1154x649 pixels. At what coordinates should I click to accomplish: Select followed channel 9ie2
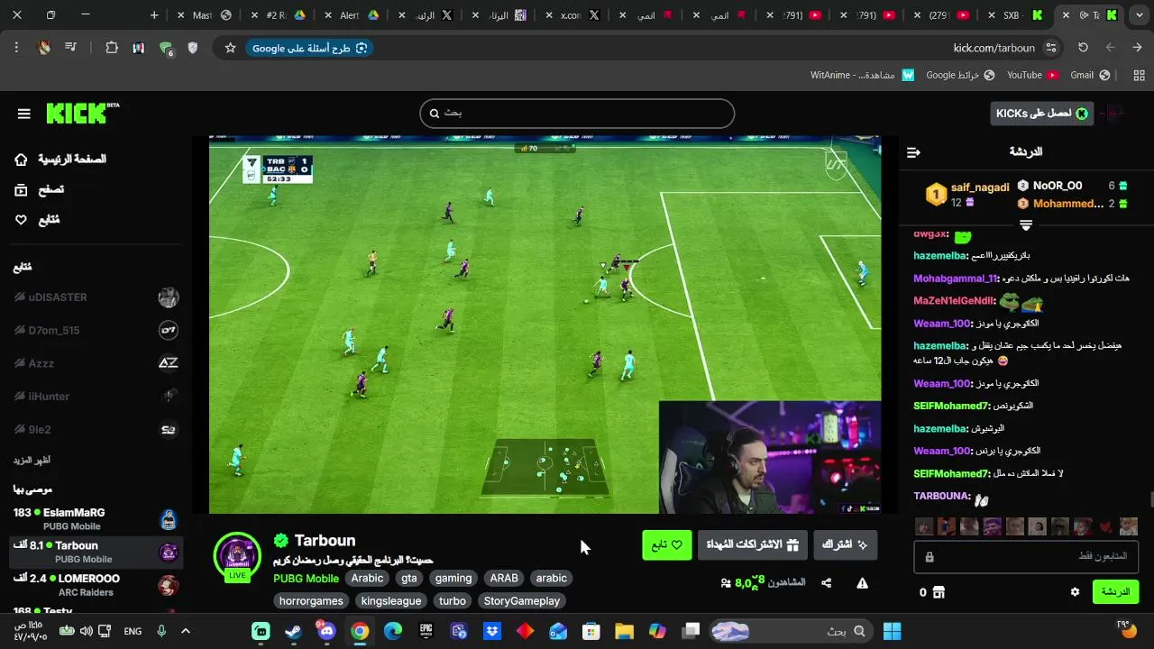point(96,429)
